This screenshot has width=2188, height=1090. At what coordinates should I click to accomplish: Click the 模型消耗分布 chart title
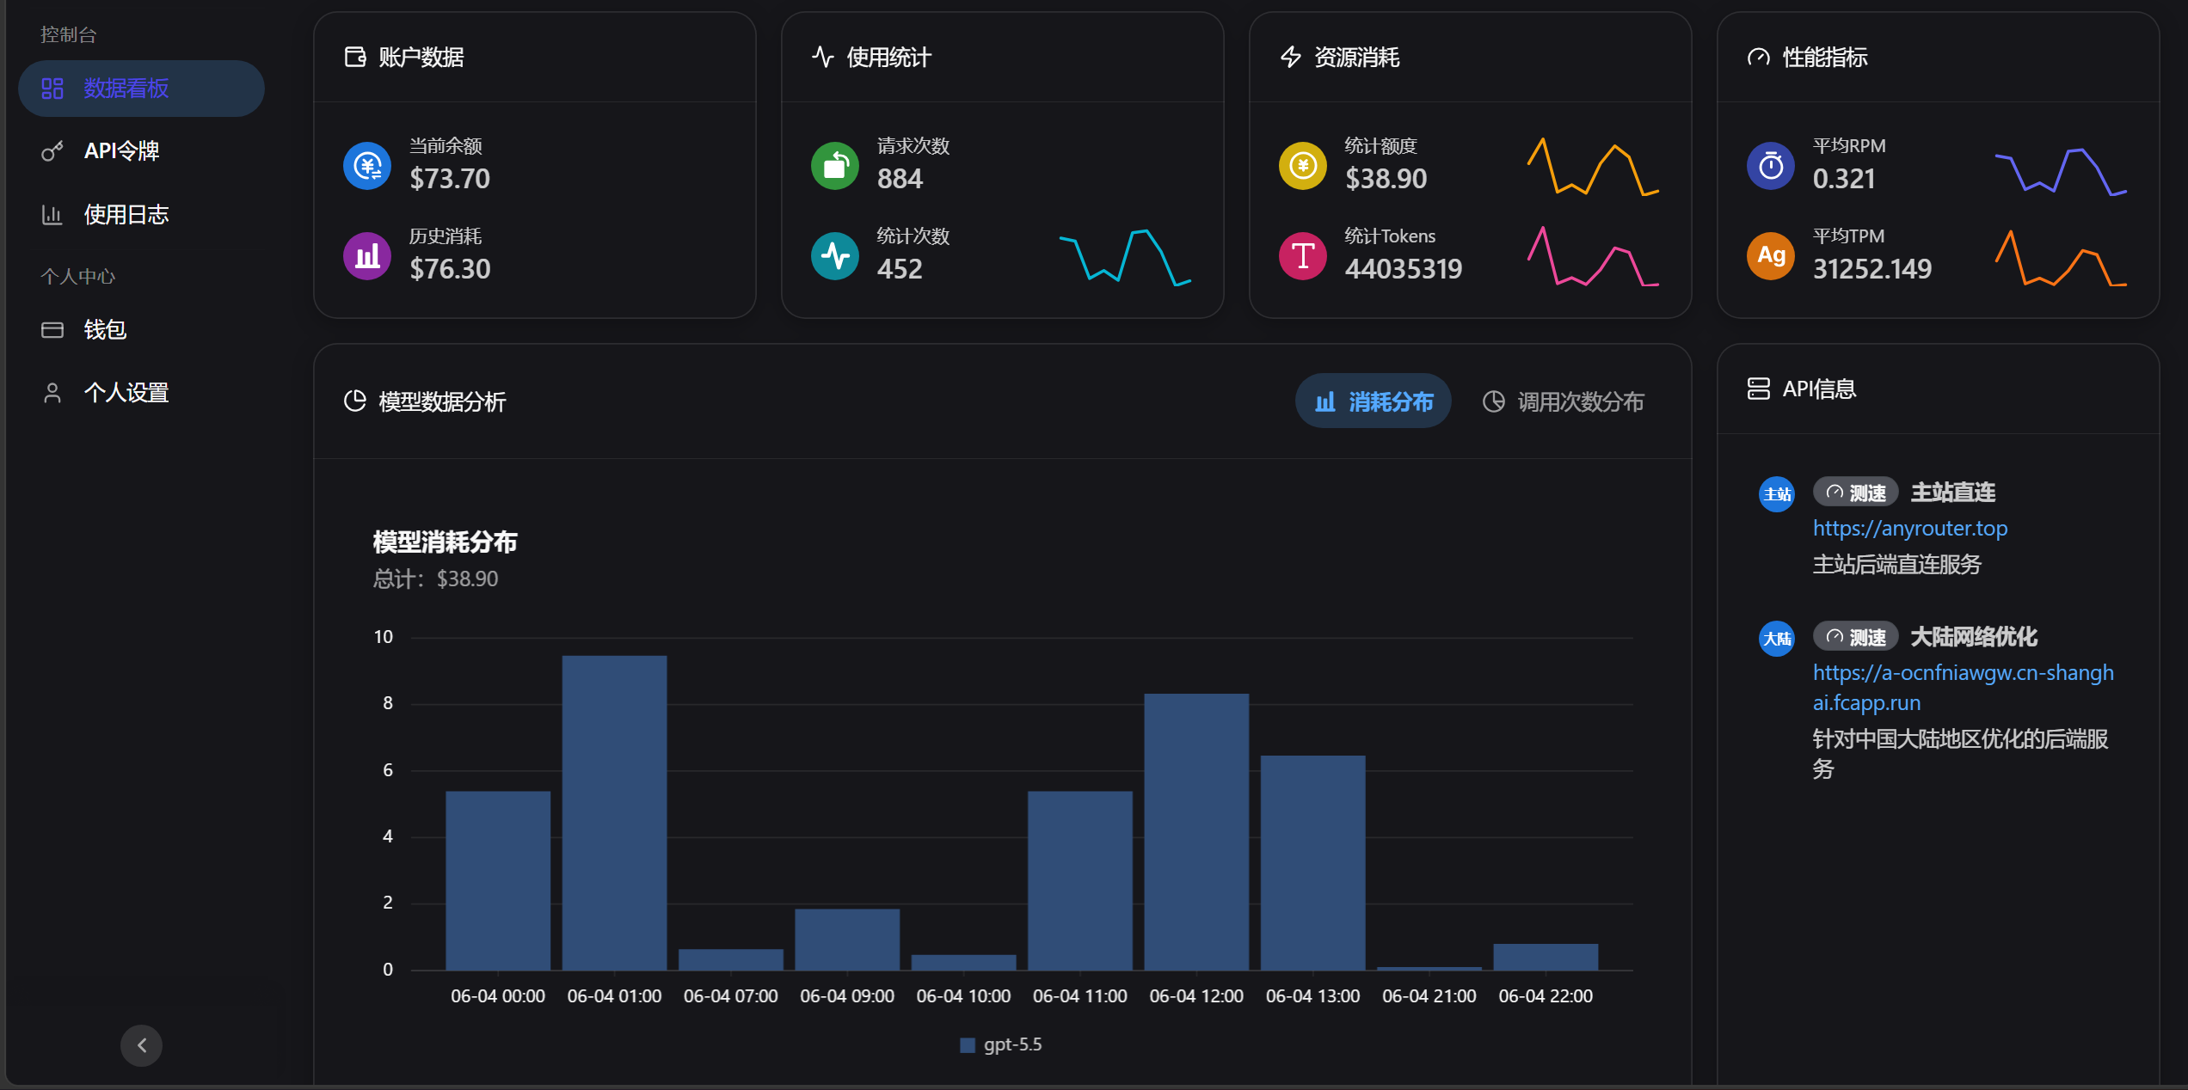(x=445, y=542)
